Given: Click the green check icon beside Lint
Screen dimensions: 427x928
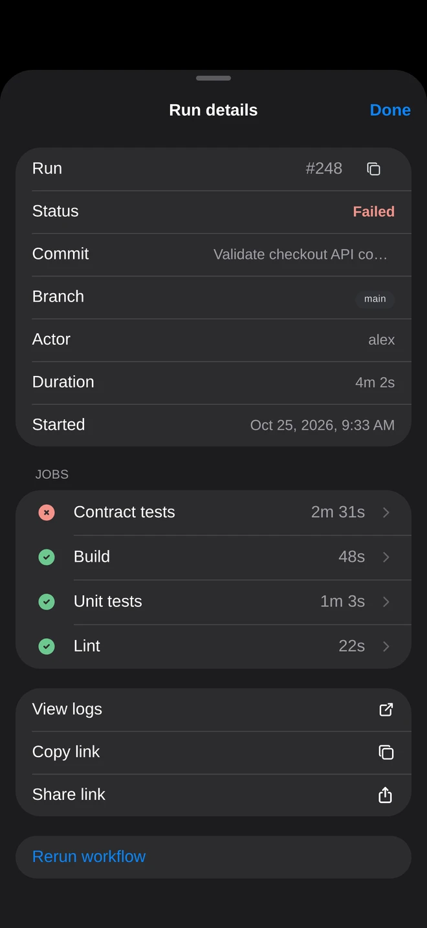Looking at the screenshot, I should click(x=47, y=646).
